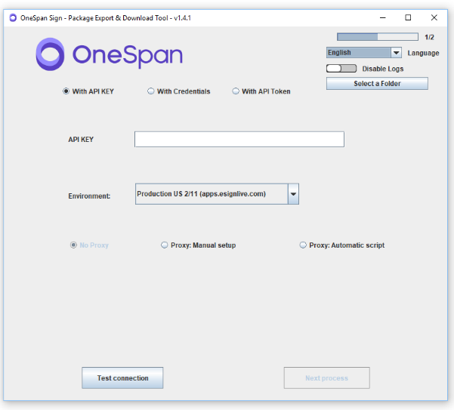The image size is (454, 410).
Task: Click the Disable Logs label
Action: coord(383,69)
